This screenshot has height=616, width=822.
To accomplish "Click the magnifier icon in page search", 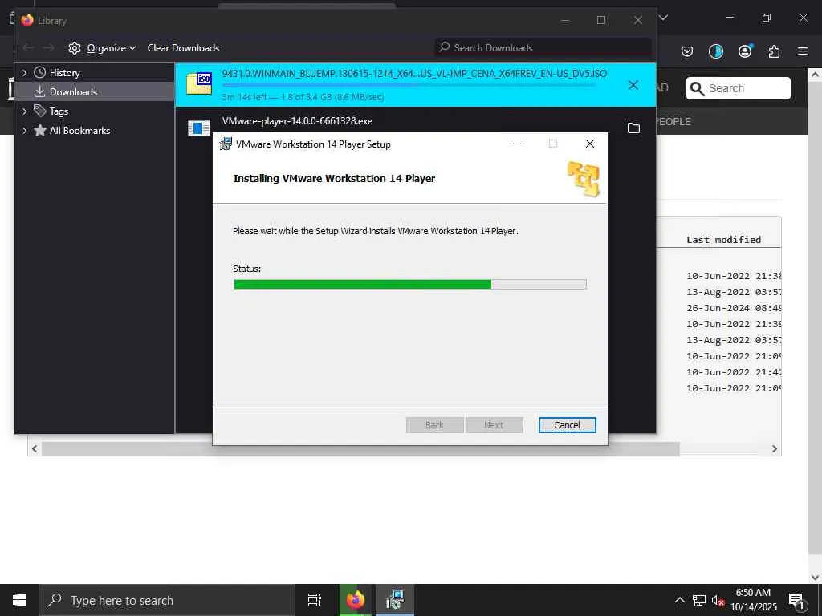I will (x=698, y=88).
